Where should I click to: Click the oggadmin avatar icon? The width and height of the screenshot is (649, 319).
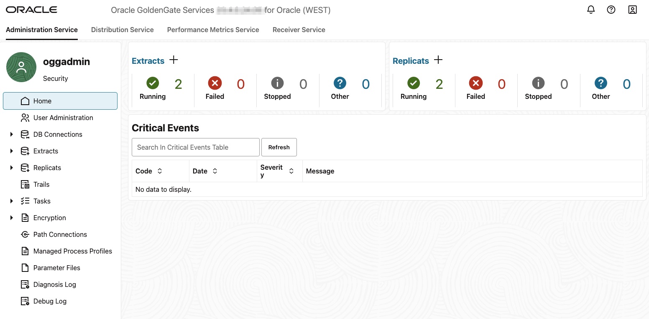click(21, 67)
